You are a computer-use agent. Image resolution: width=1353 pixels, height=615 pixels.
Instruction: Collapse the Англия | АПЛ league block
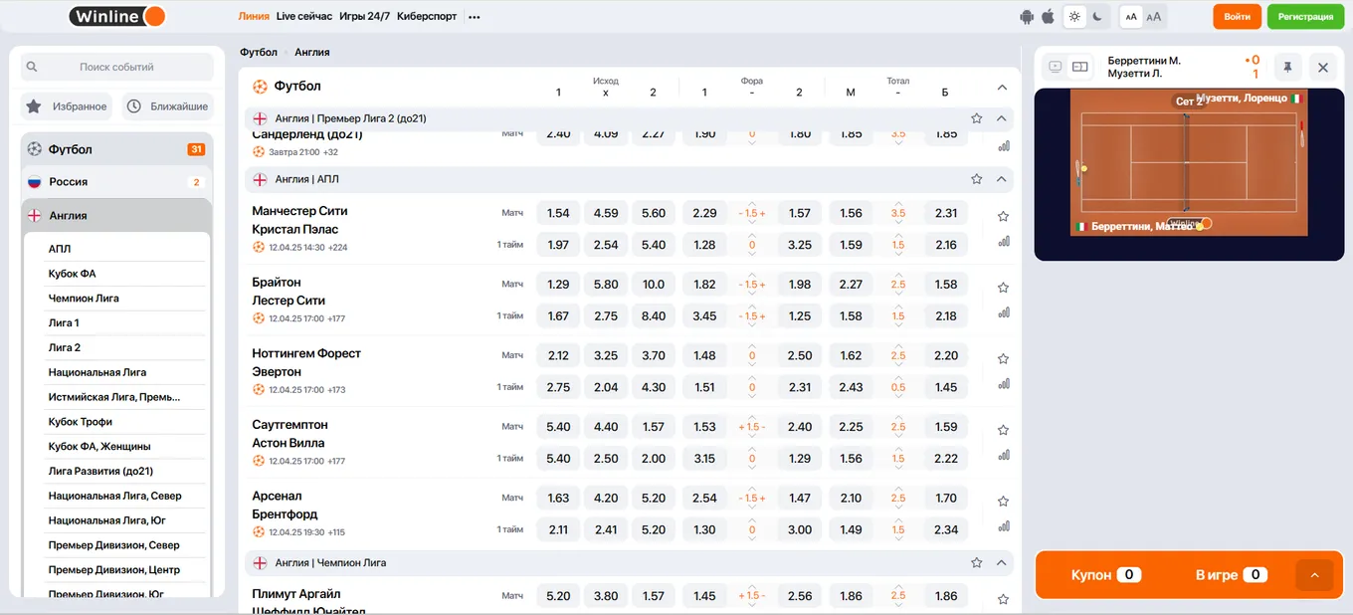pyautogui.click(x=1002, y=179)
